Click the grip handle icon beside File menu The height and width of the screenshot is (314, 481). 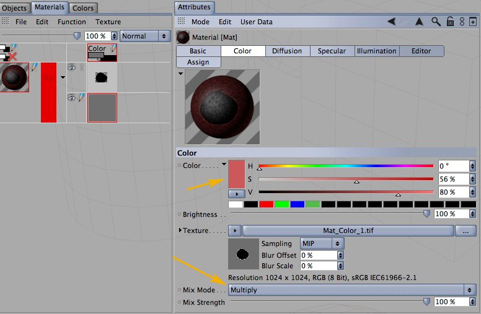[x=6, y=21]
